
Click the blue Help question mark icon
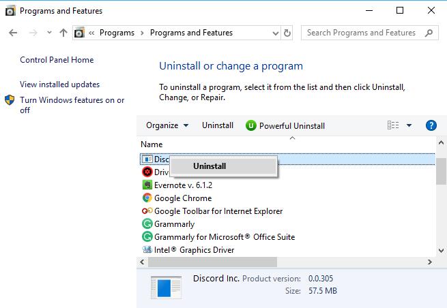(x=431, y=125)
